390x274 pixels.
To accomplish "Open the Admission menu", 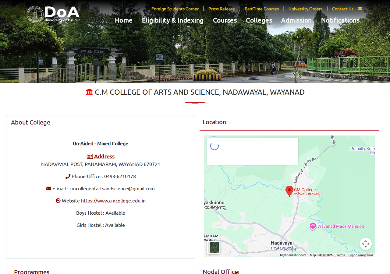I will (296, 20).
